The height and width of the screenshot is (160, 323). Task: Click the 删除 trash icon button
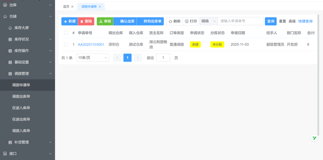point(86,21)
